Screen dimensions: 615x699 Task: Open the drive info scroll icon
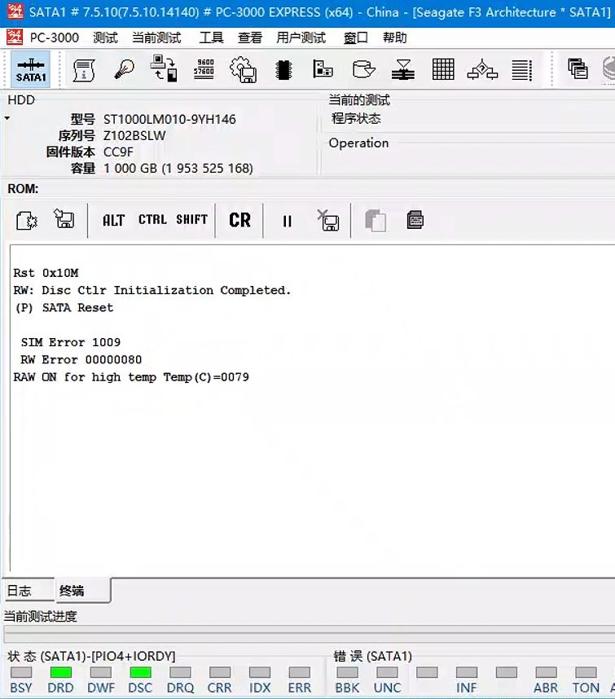[x=83, y=70]
